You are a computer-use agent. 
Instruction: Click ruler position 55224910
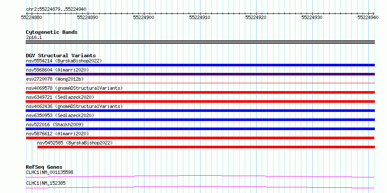[200, 17]
